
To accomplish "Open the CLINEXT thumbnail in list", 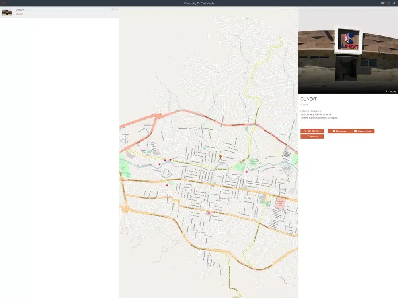I will coord(7,13).
